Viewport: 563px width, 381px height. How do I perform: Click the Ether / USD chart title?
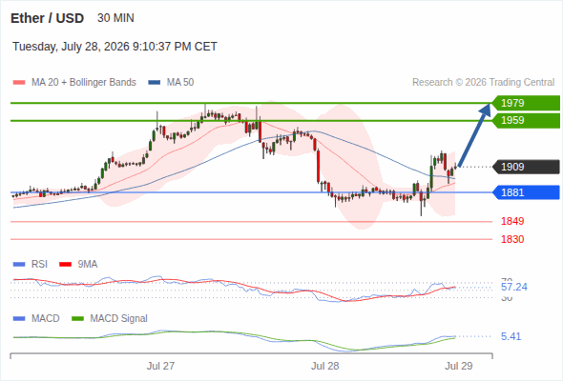47,18
